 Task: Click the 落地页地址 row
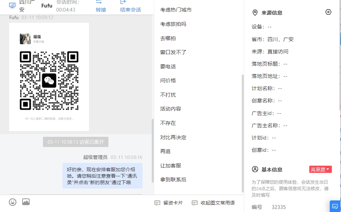[269, 76]
